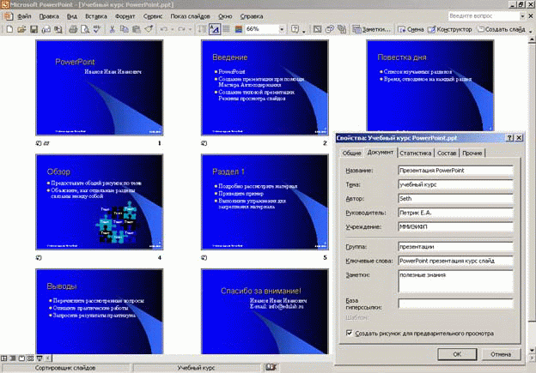Click Создать слайд toolbar button

(x=501, y=29)
